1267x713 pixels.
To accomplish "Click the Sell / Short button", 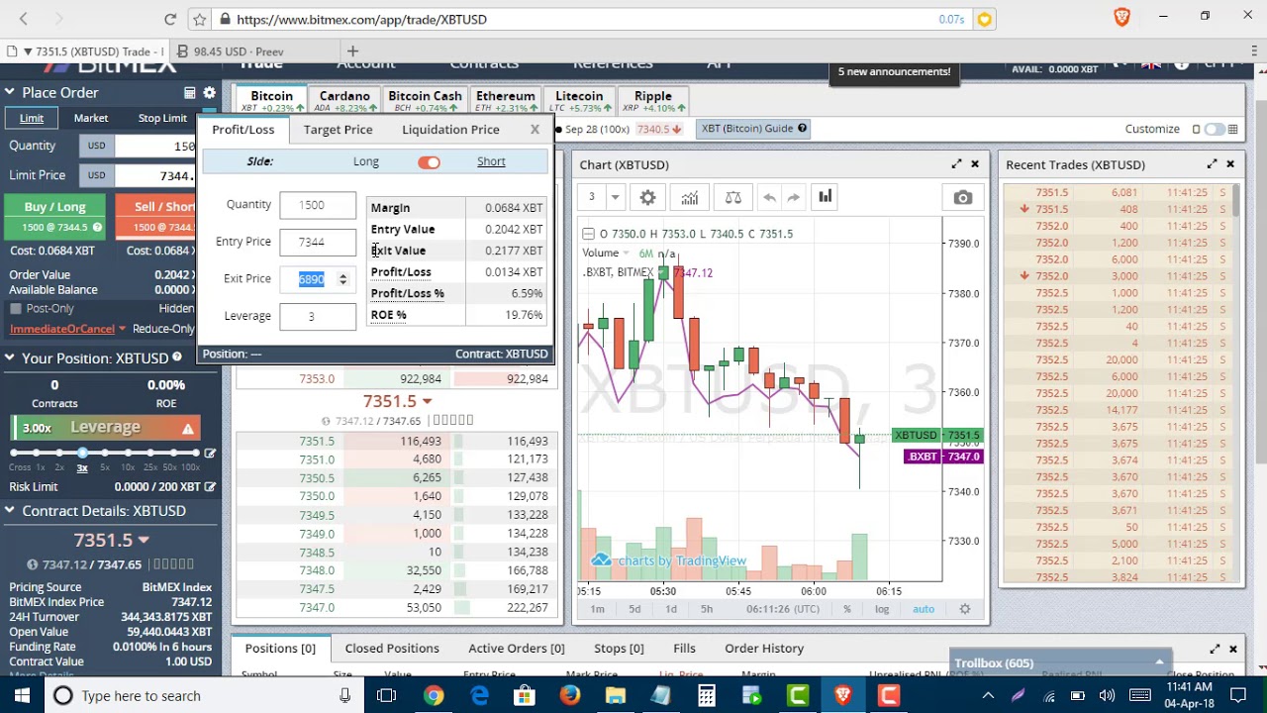I will click(165, 216).
